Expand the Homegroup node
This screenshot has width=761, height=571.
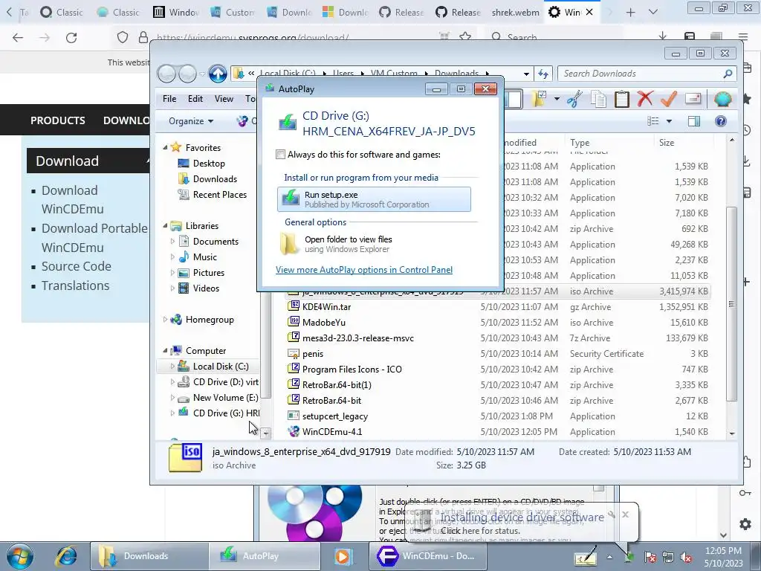pyautogui.click(x=165, y=320)
